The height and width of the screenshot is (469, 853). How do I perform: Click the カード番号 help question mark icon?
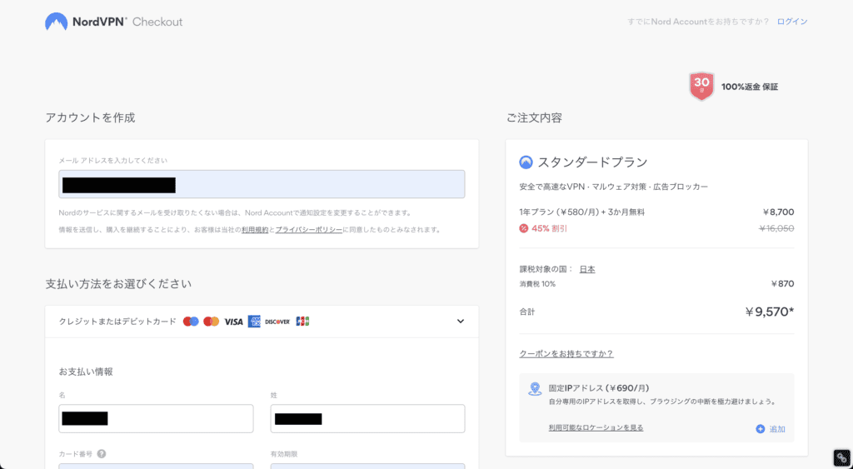101,454
